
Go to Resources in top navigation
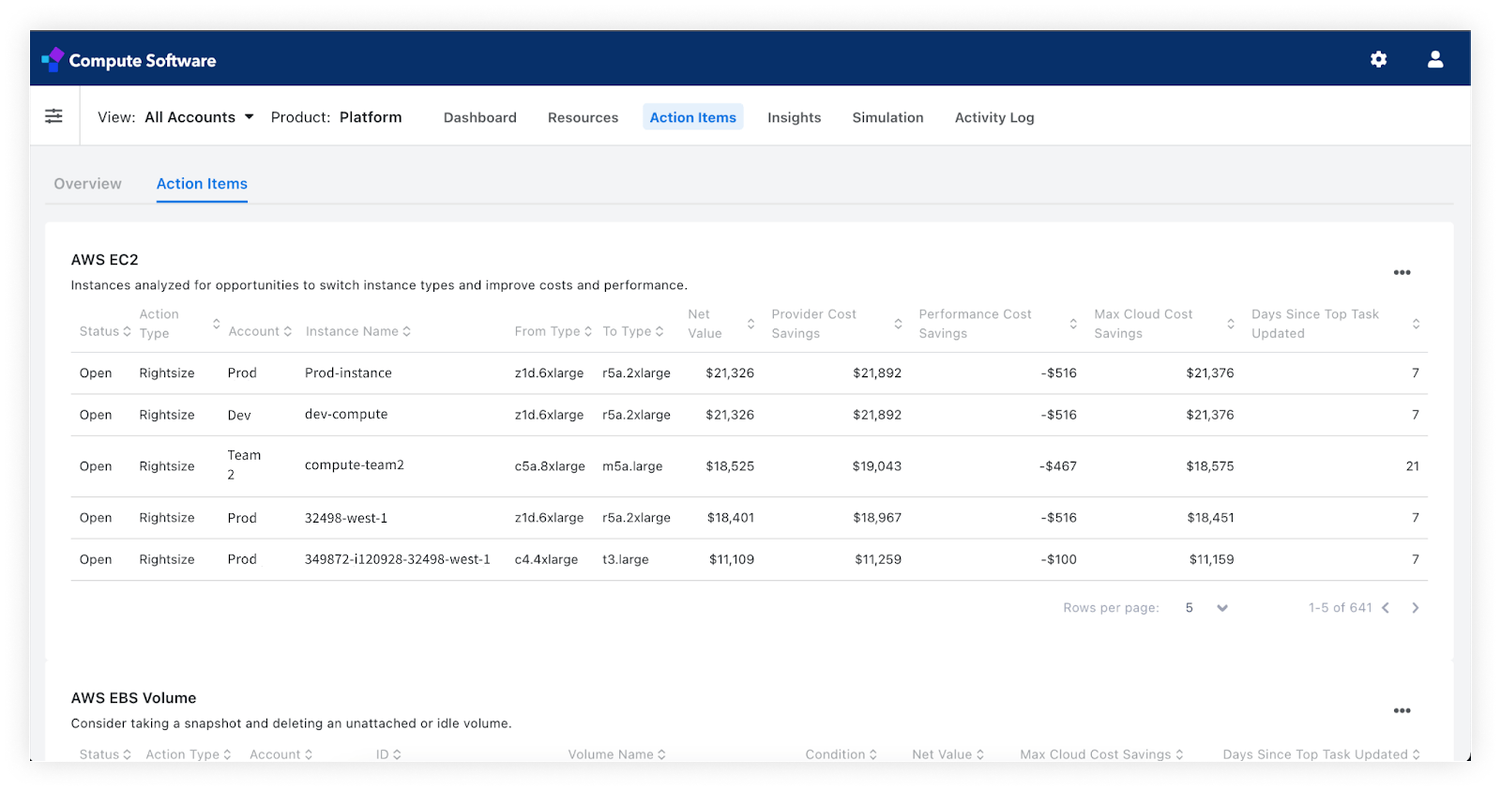[583, 117]
